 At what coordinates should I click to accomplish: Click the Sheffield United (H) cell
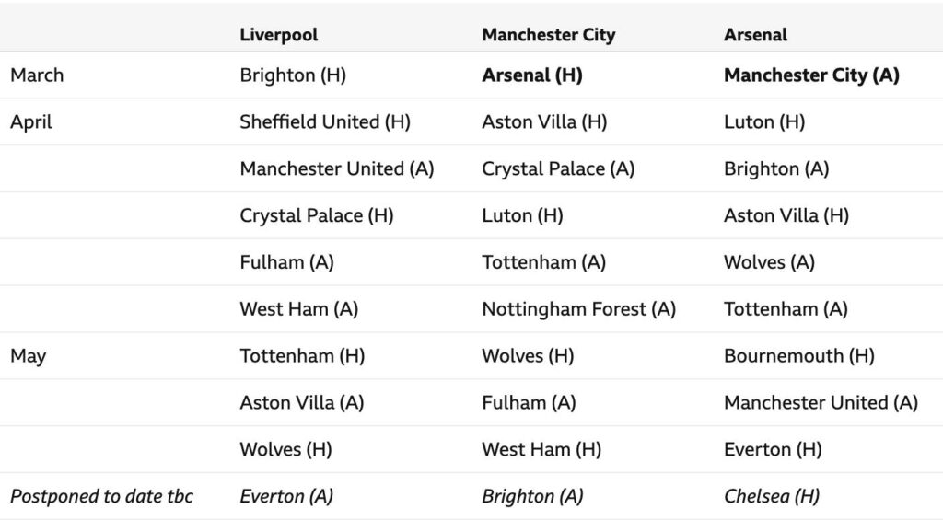click(325, 121)
